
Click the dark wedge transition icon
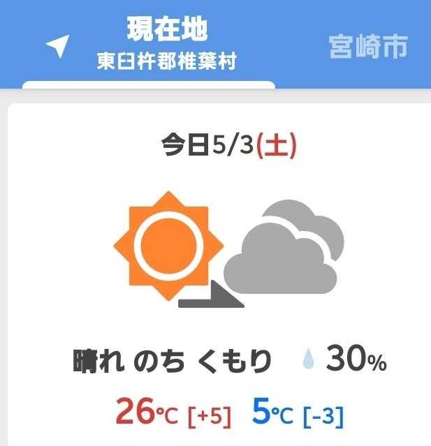click(211, 296)
